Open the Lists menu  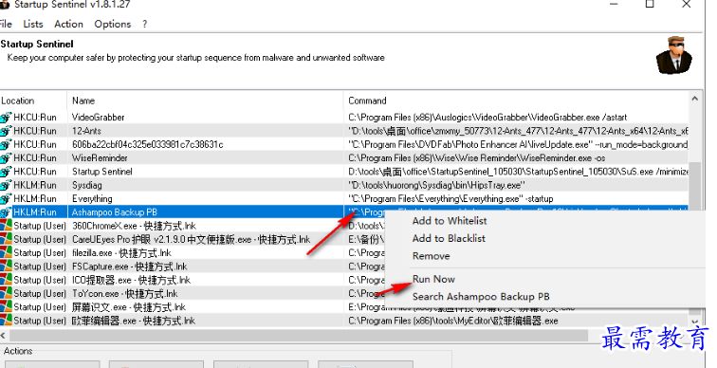pyautogui.click(x=33, y=24)
